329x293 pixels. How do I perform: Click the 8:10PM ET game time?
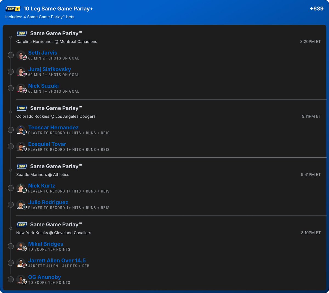click(311, 233)
